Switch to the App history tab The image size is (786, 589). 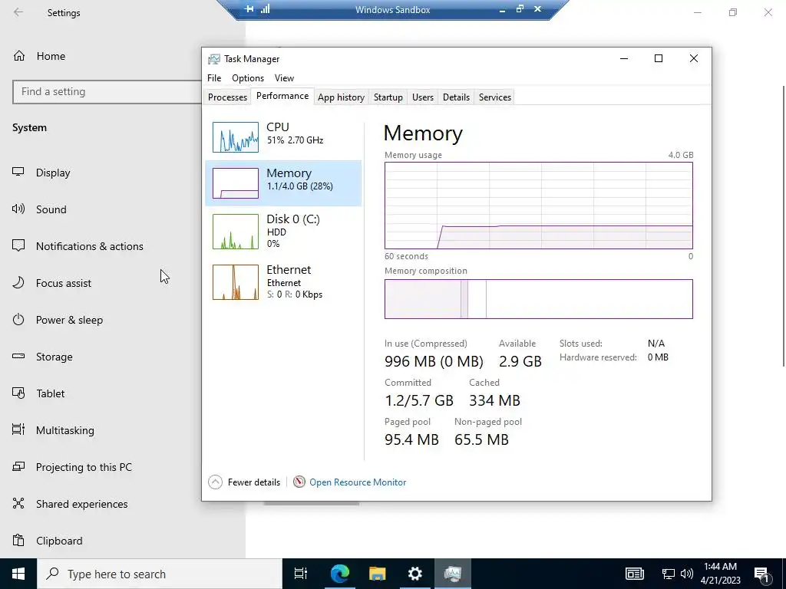[x=341, y=97]
